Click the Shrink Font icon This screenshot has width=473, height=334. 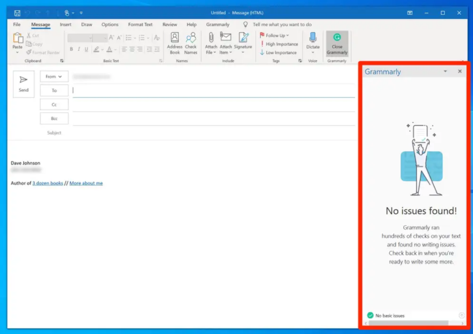coord(119,38)
